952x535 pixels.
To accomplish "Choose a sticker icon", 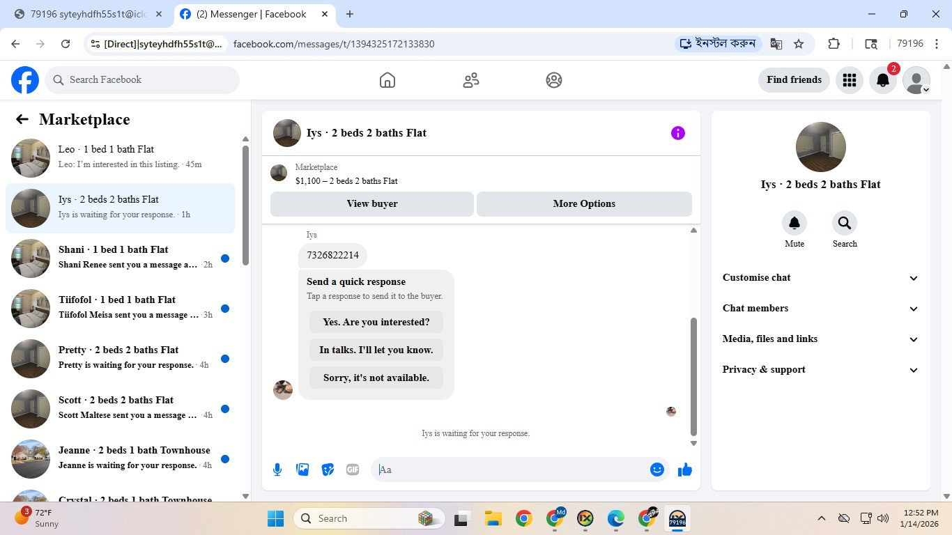I will click(328, 470).
